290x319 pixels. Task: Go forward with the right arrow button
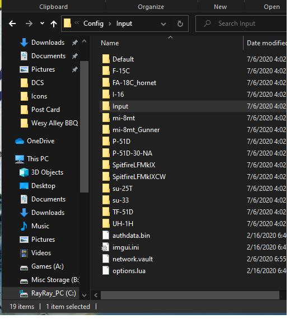pyautogui.click(x=29, y=24)
